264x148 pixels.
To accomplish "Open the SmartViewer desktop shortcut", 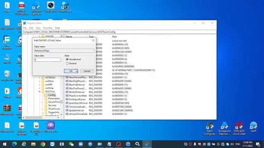I will pyautogui.click(x=65, y=7).
